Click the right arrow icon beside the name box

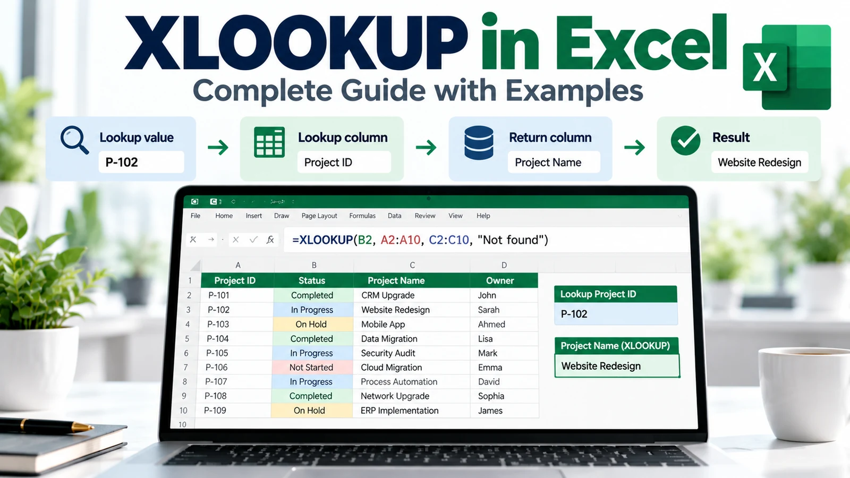(211, 240)
